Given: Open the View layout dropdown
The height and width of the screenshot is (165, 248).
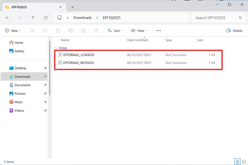Looking at the screenshot, I should [x=139, y=31].
